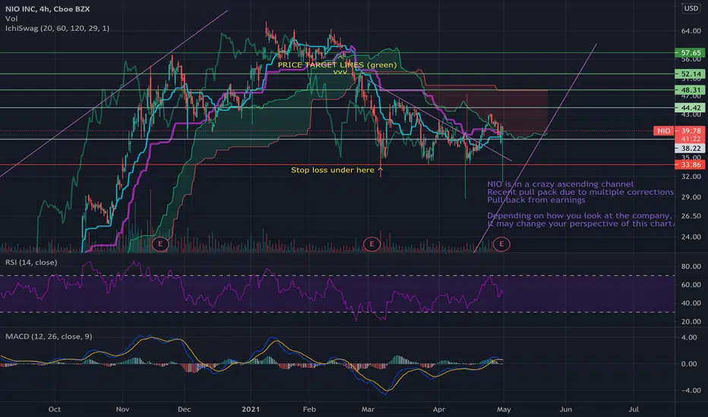Click the MACD (12, 26, close, 9) label

pos(49,337)
